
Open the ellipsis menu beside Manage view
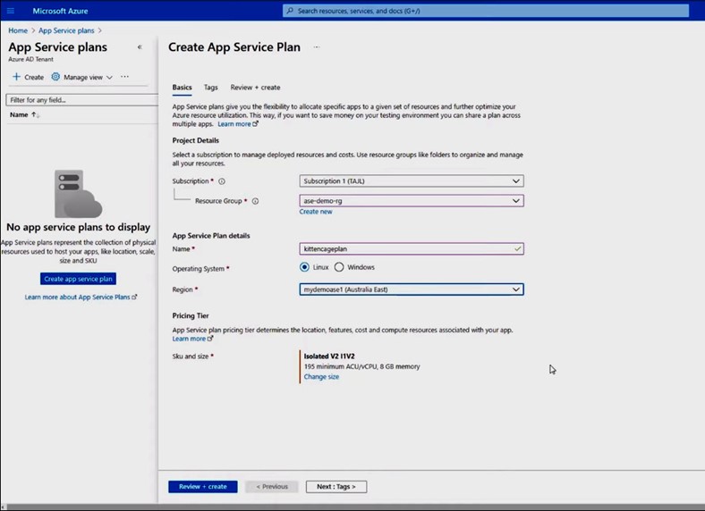click(124, 77)
